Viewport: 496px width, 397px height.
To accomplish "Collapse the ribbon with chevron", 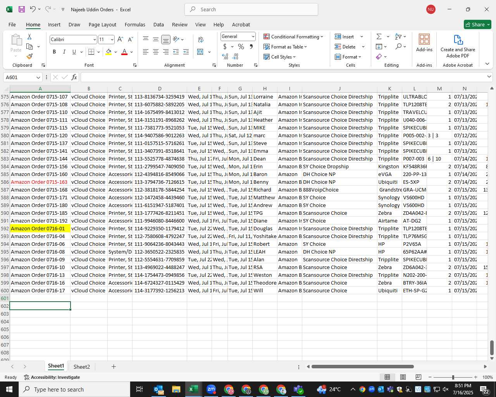I will 487,64.
